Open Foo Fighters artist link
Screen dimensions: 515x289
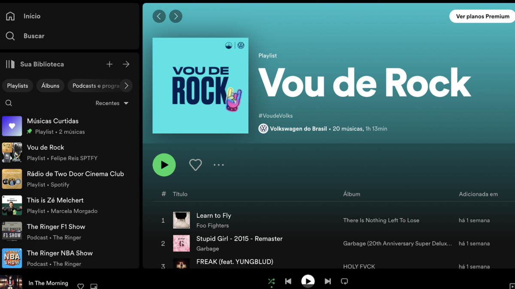point(212,226)
